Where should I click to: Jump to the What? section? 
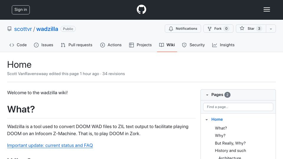coord(221,128)
